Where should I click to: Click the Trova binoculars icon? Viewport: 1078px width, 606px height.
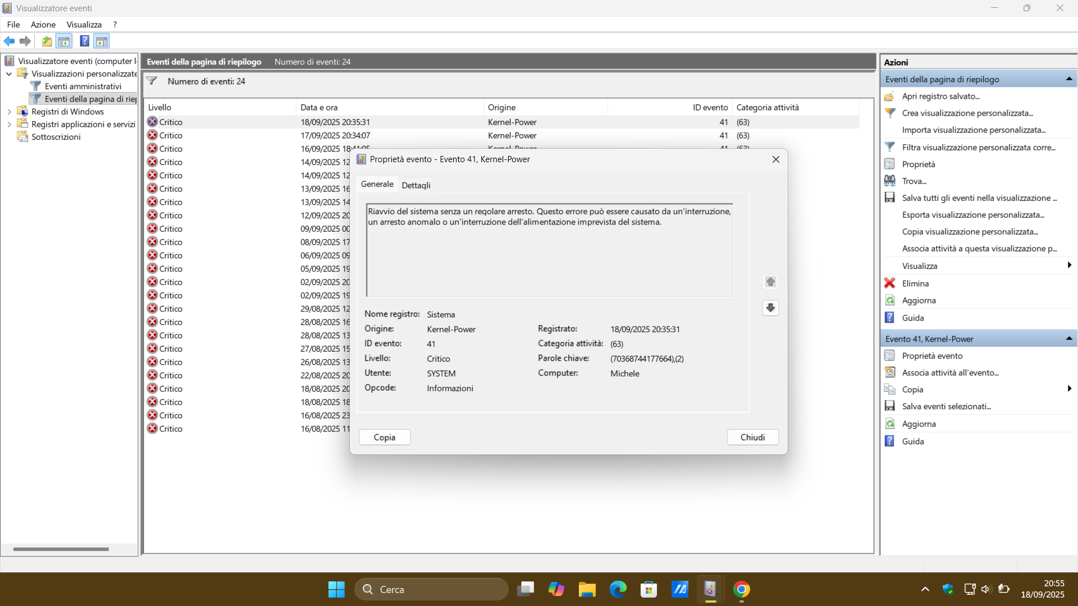[x=890, y=181]
